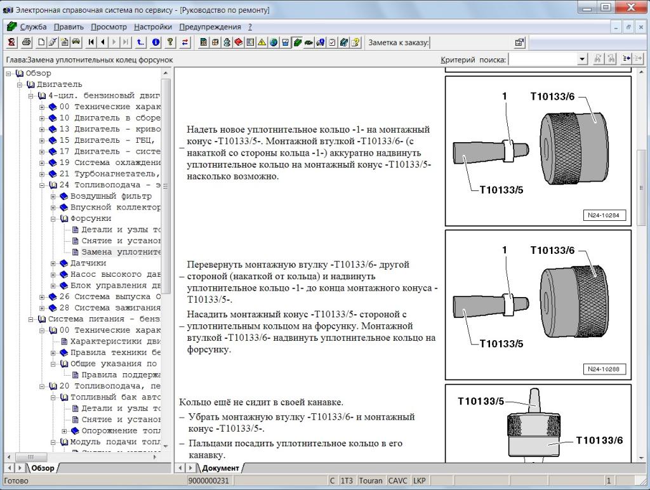Image resolution: width=650 pixels, height=490 pixels.
Task: Click the printer icon in the toolbar
Action: (27, 43)
